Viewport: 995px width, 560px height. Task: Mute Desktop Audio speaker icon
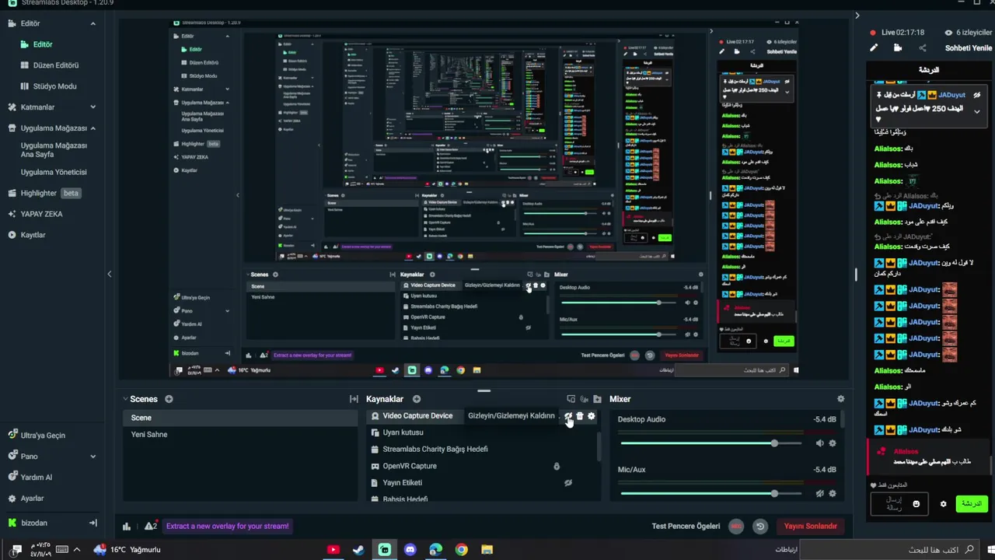click(819, 443)
